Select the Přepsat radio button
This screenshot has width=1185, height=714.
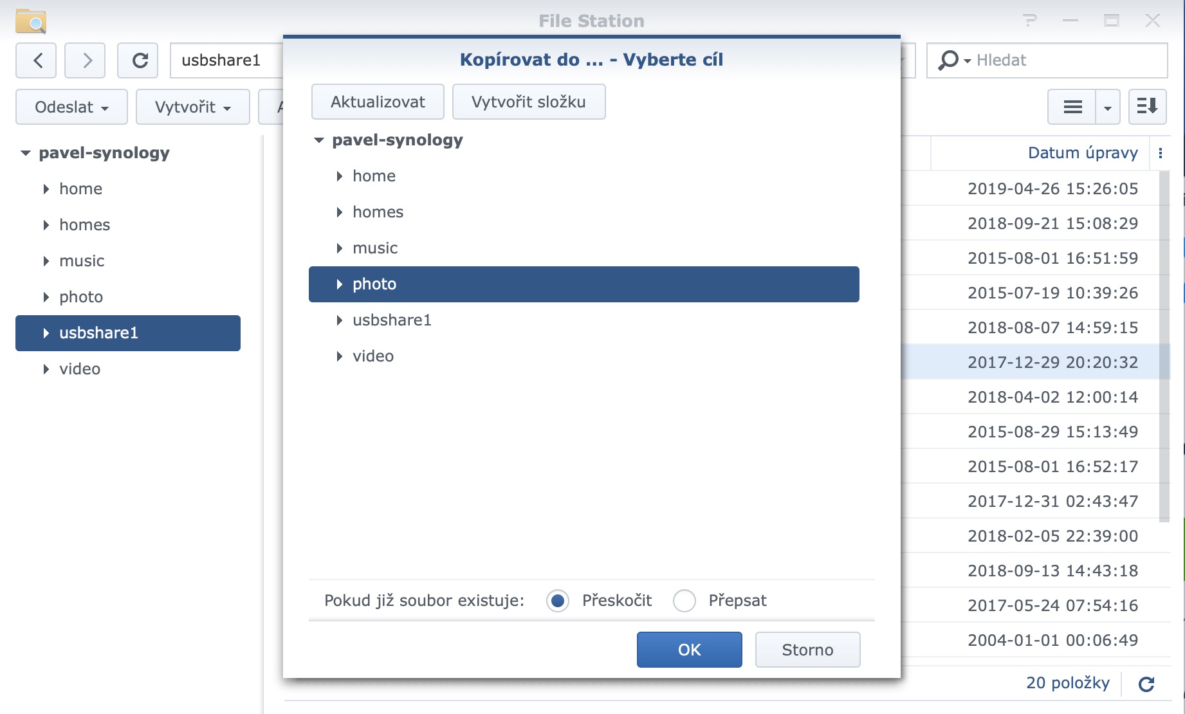point(684,600)
